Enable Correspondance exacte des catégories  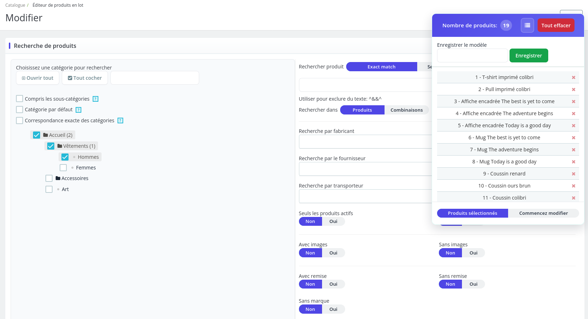[x=20, y=121]
